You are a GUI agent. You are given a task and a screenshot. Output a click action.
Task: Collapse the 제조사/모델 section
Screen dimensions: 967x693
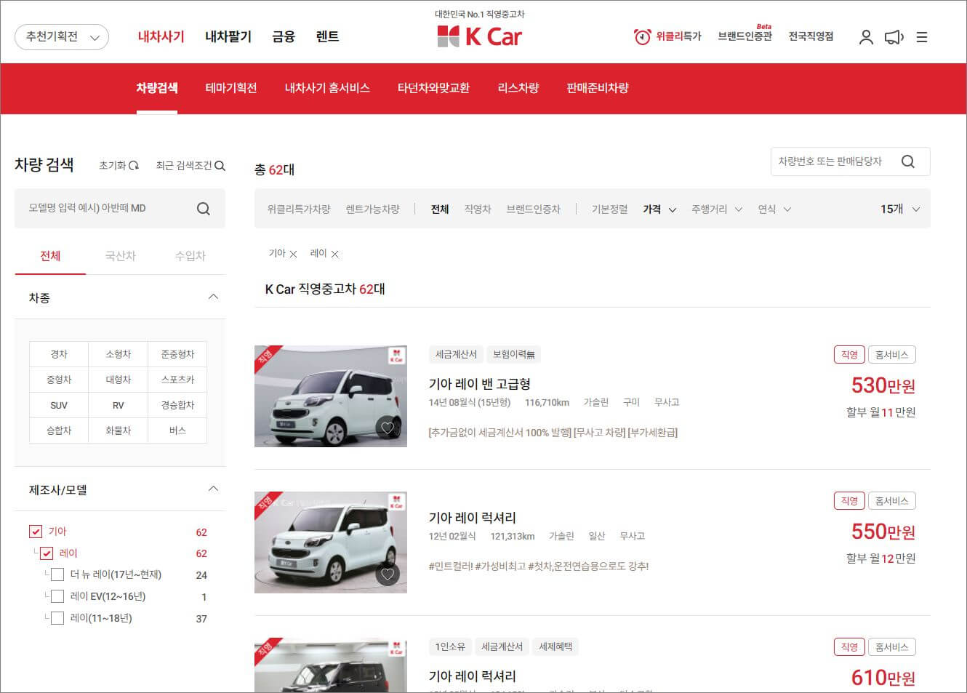pos(213,489)
